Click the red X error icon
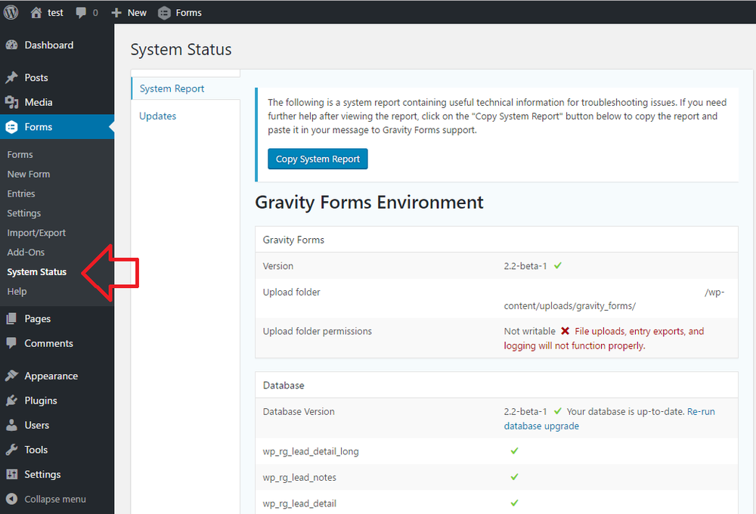 click(x=565, y=331)
